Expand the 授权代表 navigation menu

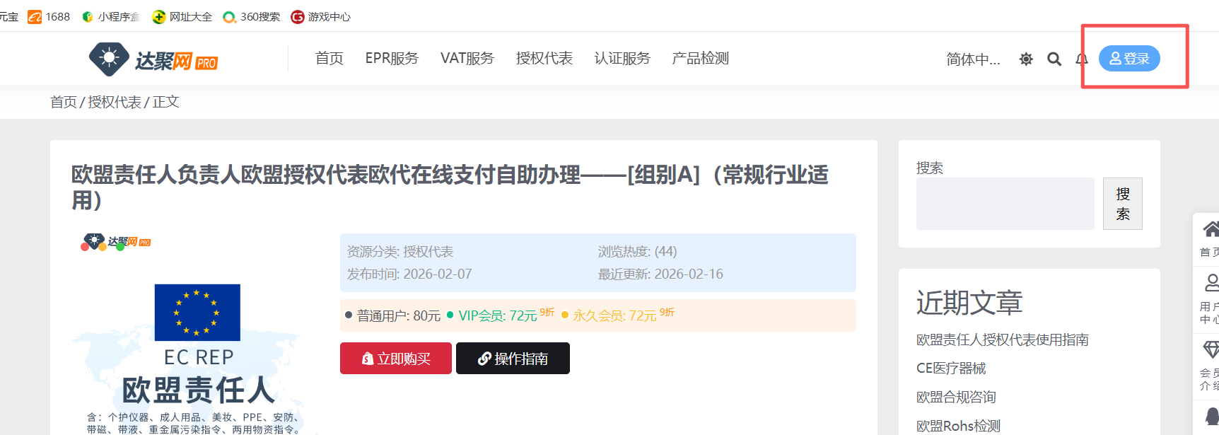(544, 59)
